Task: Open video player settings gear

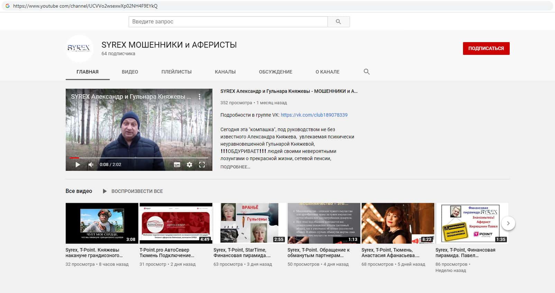Action: click(x=189, y=165)
